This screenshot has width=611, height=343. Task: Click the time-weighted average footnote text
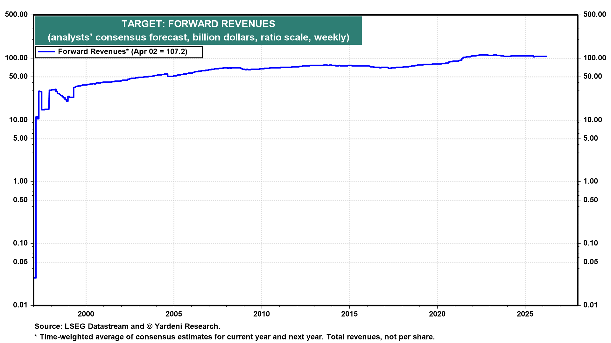235,337
